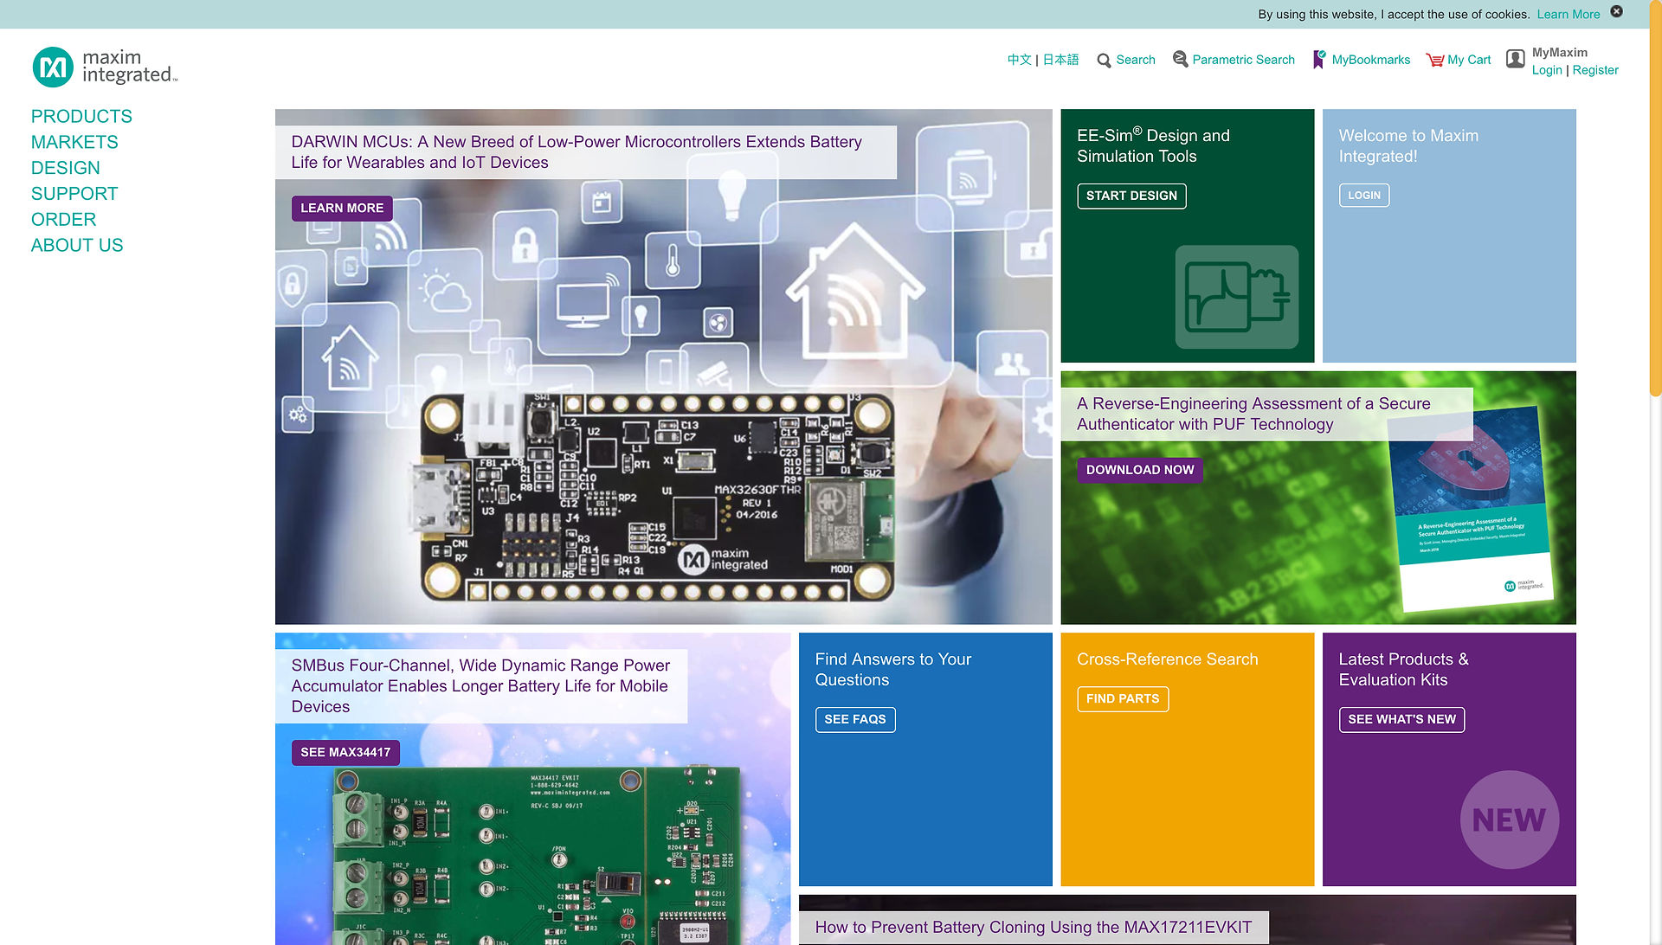Click the SEE MAX34417 button
Viewport: 1662px width, 945px height.
[x=345, y=753]
